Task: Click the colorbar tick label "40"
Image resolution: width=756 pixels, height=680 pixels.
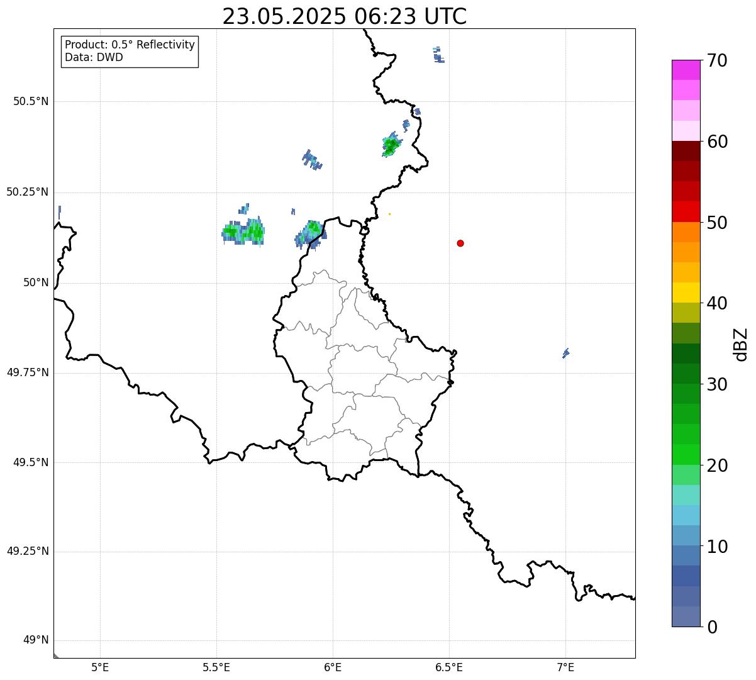Action: (717, 303)
